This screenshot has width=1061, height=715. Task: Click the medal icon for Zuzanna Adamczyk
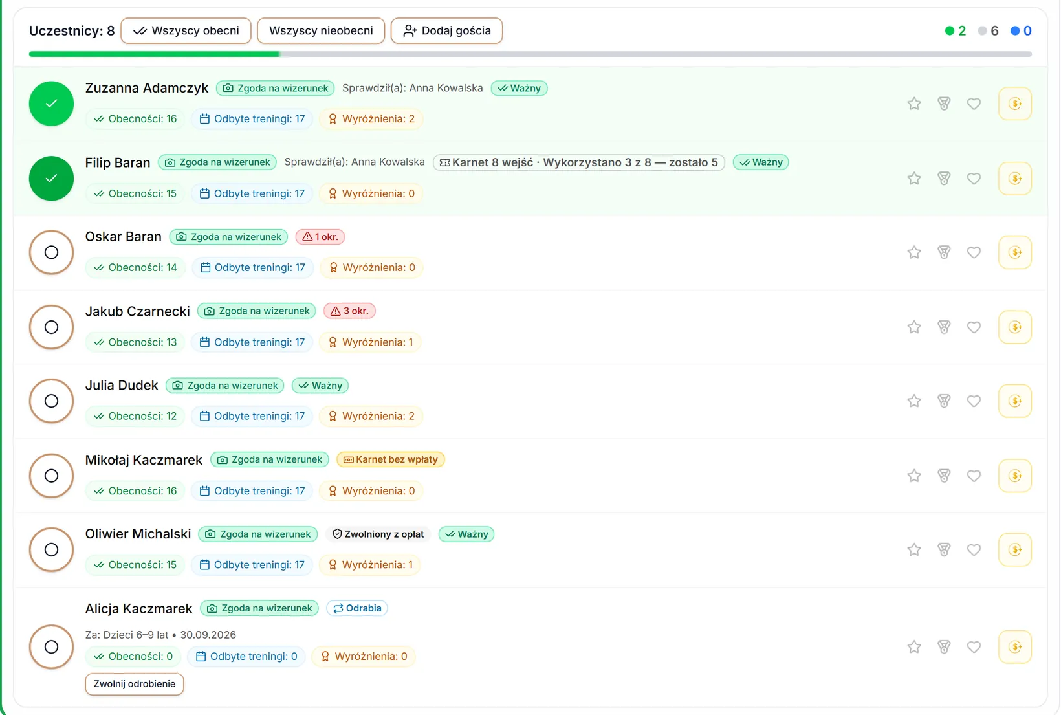tap(944, 104)
